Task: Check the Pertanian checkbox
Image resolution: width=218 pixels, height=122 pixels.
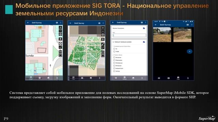Action: [114, 57]
